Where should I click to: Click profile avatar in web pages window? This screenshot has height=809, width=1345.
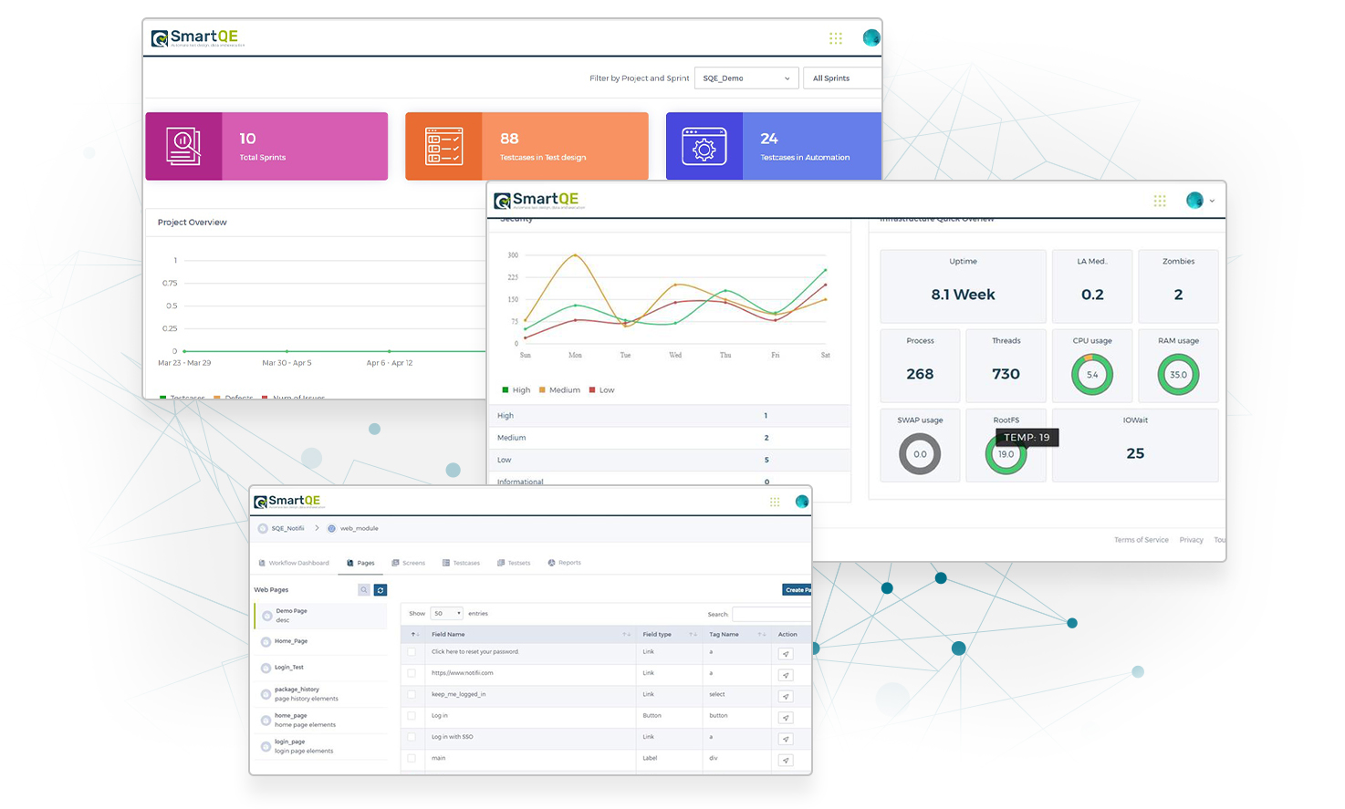tap(802, 502)
